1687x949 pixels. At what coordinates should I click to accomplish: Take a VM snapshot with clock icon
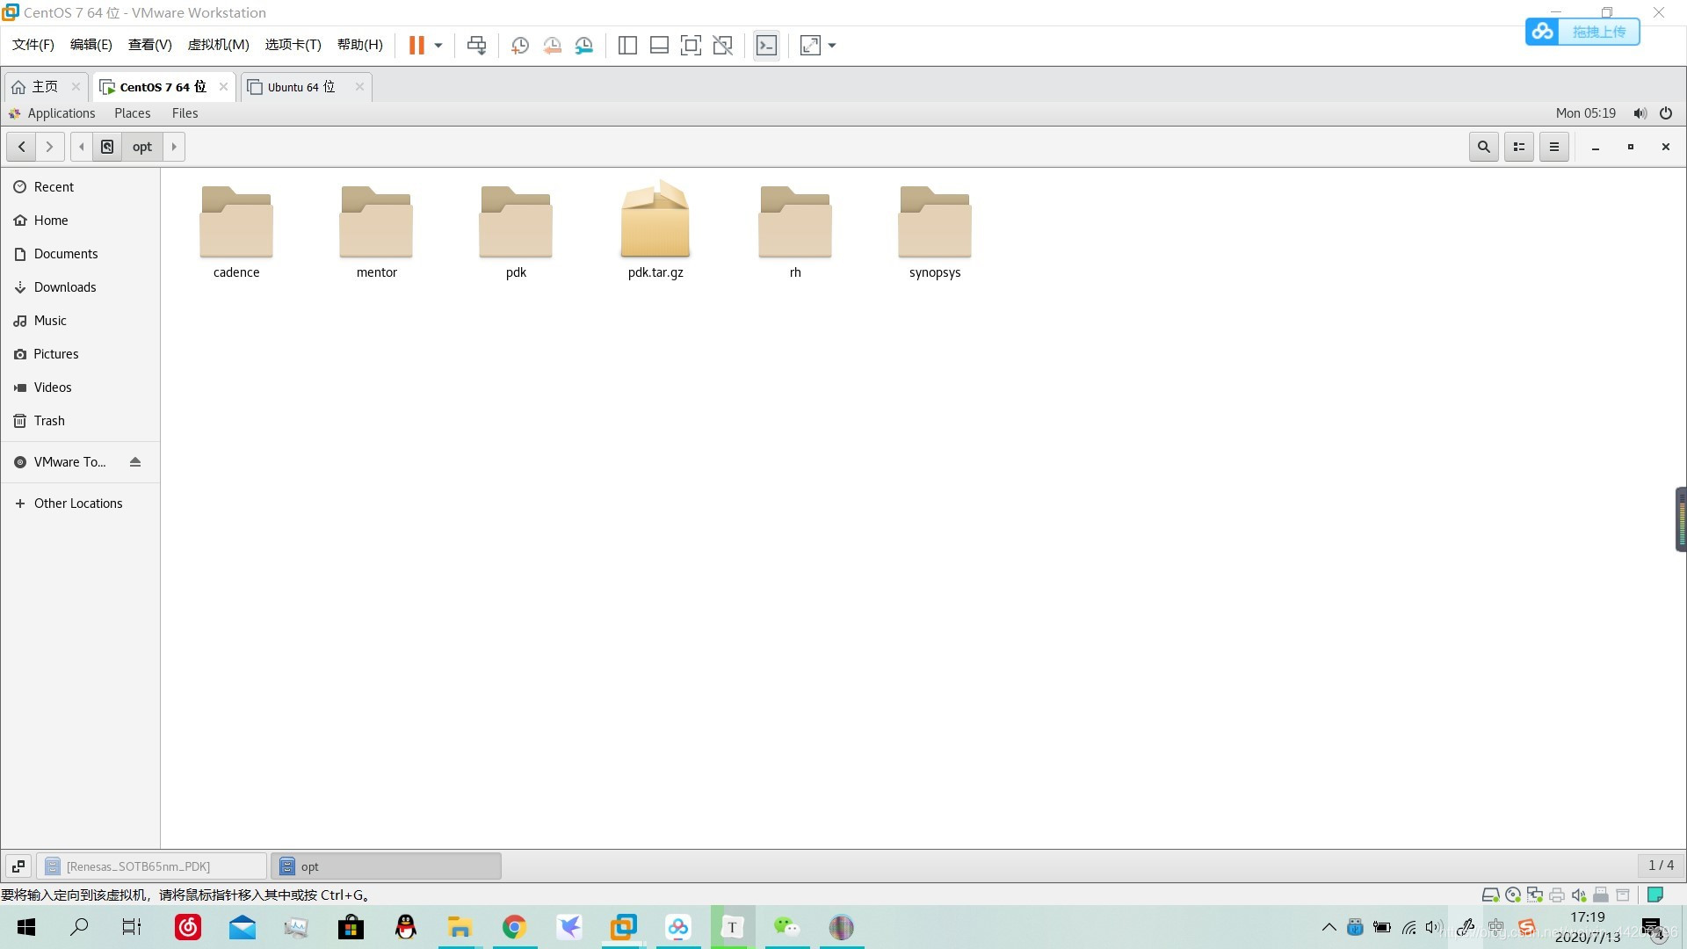[x=519, y=46]
